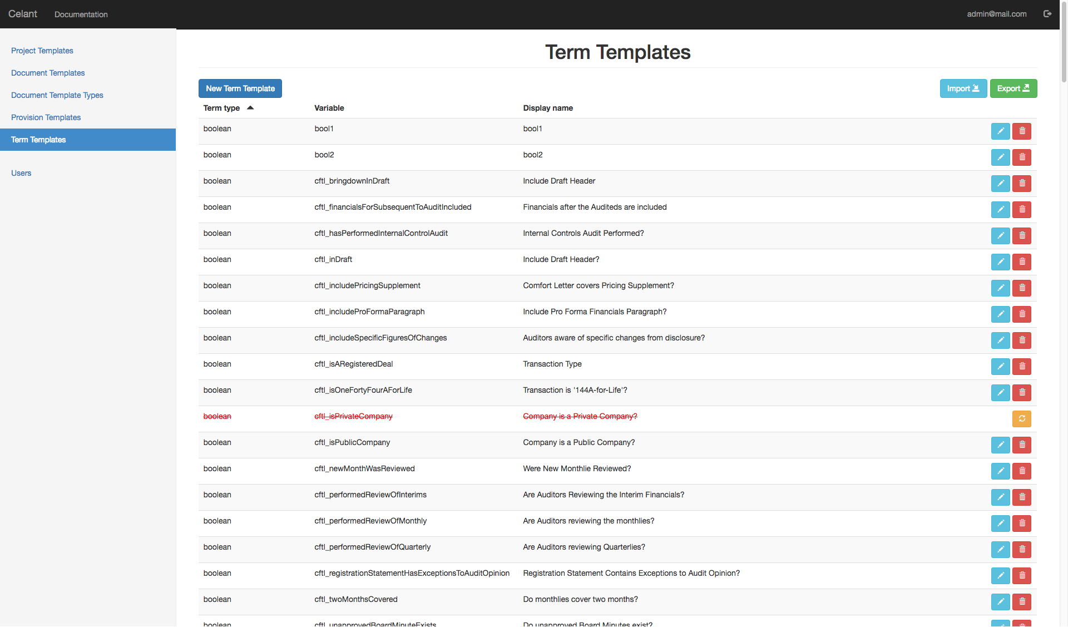
Task: Edit the cftl_includePricingSupplement term
Action: pyautogui.click(x=1000, y=288)
